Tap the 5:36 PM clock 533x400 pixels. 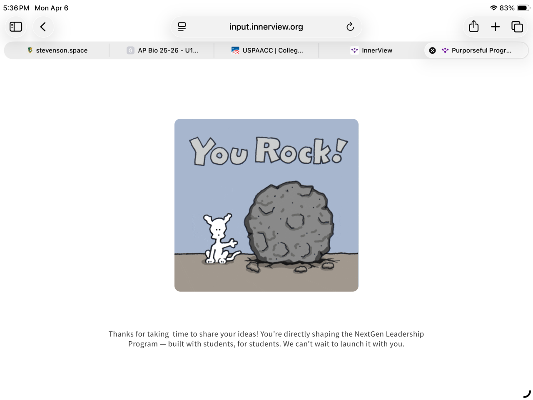pyautogui.click(x=16, y=8)
